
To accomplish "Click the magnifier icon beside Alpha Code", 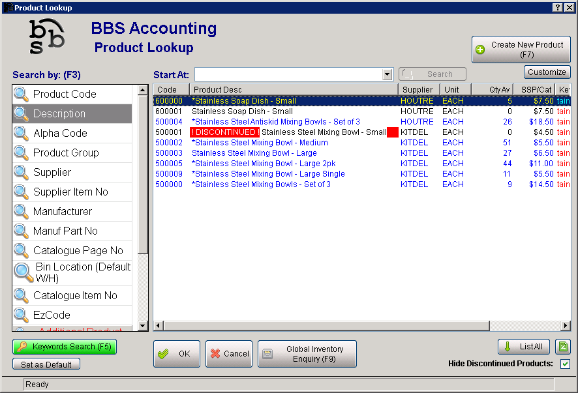I will click(22, 133).
